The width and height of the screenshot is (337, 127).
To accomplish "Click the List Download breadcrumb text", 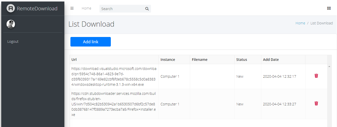I will click(321, 23).
